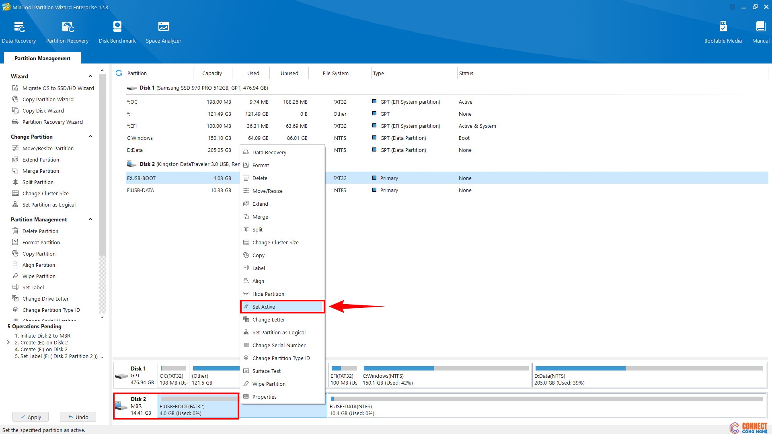The width and height of the screenshot is (772, 434).
Task: Click the Copy Partition Wizard icon
Action: [x=15, y=99]
